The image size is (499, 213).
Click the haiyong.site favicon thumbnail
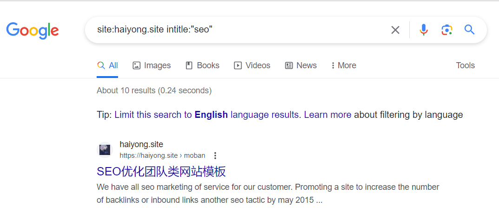pyautogui.click(x=105, y=150)
